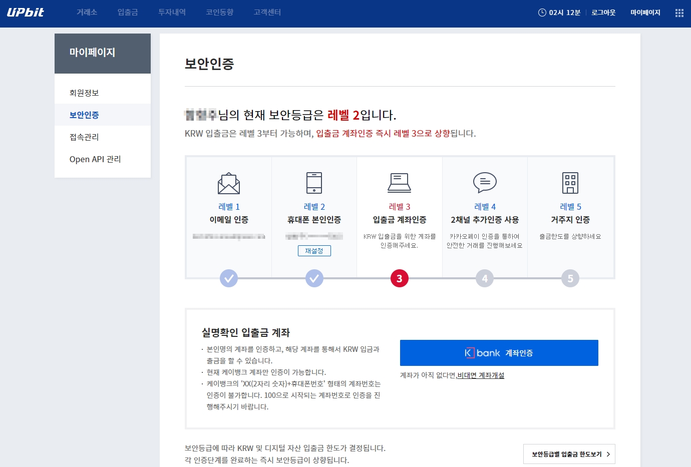
Task: Click the clock icon beside 02시 12분
Action: [542, 13]
